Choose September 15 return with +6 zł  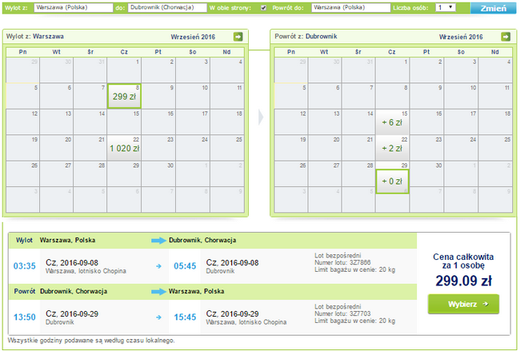coord(392,122)
